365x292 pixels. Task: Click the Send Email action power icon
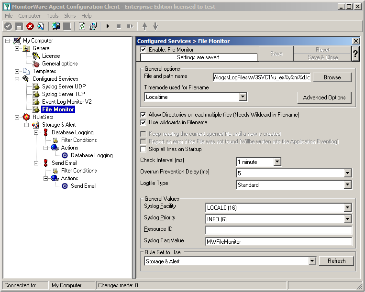click(x=65, y=186)
